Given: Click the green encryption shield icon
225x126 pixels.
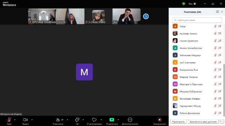Looking at the screenshot, I should (x=184, y=4).
